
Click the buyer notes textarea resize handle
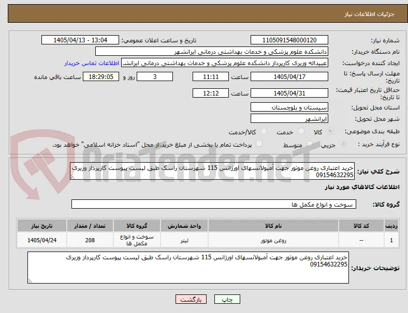(30, 280)
